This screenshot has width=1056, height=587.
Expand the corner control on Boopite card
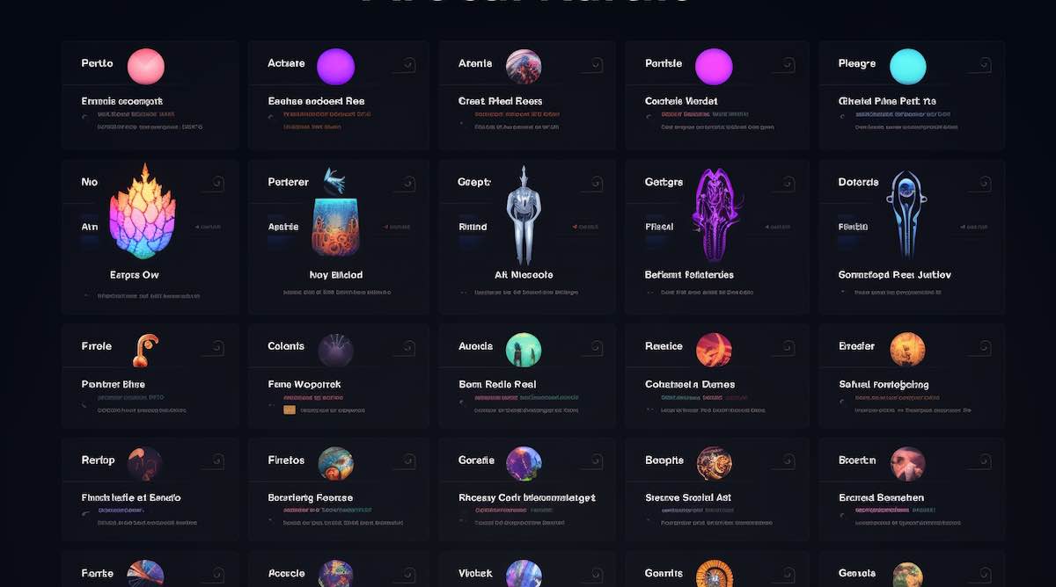tap(786, 460)
